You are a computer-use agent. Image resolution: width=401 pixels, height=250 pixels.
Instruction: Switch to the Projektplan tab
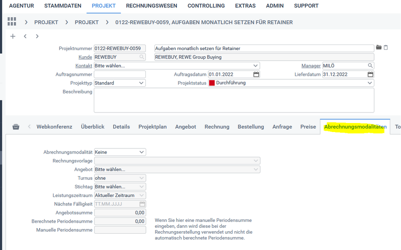coord(152,127)
